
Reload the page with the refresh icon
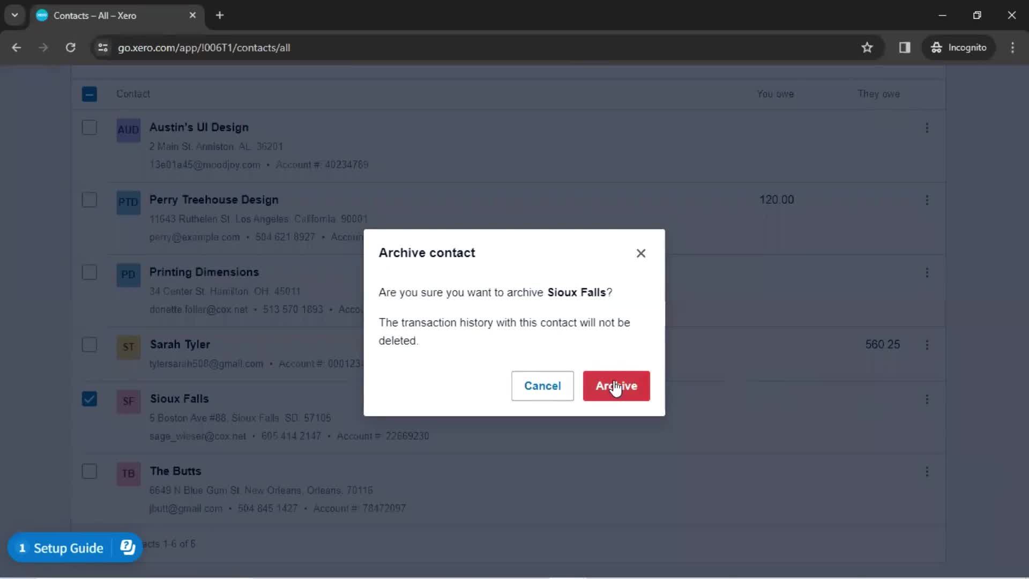point(70,48)
